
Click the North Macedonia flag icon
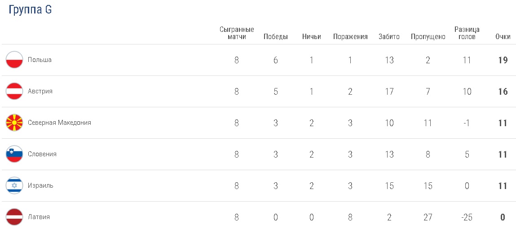pos(14,123)
